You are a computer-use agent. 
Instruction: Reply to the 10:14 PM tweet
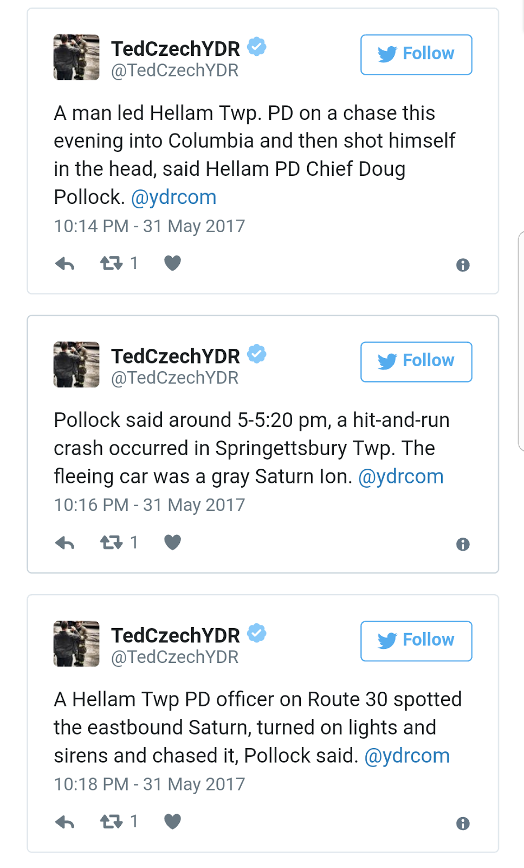click(65, 264)
